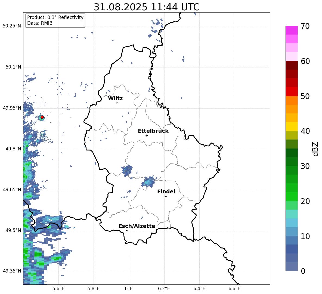Click the 70 tick label on colorbar
Viewport: 322px width, 294px height.
coord(305,26)
